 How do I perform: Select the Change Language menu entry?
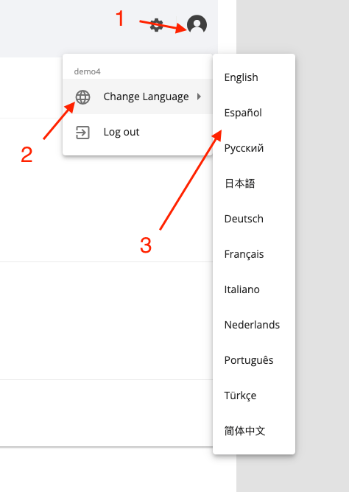point(138,96)
